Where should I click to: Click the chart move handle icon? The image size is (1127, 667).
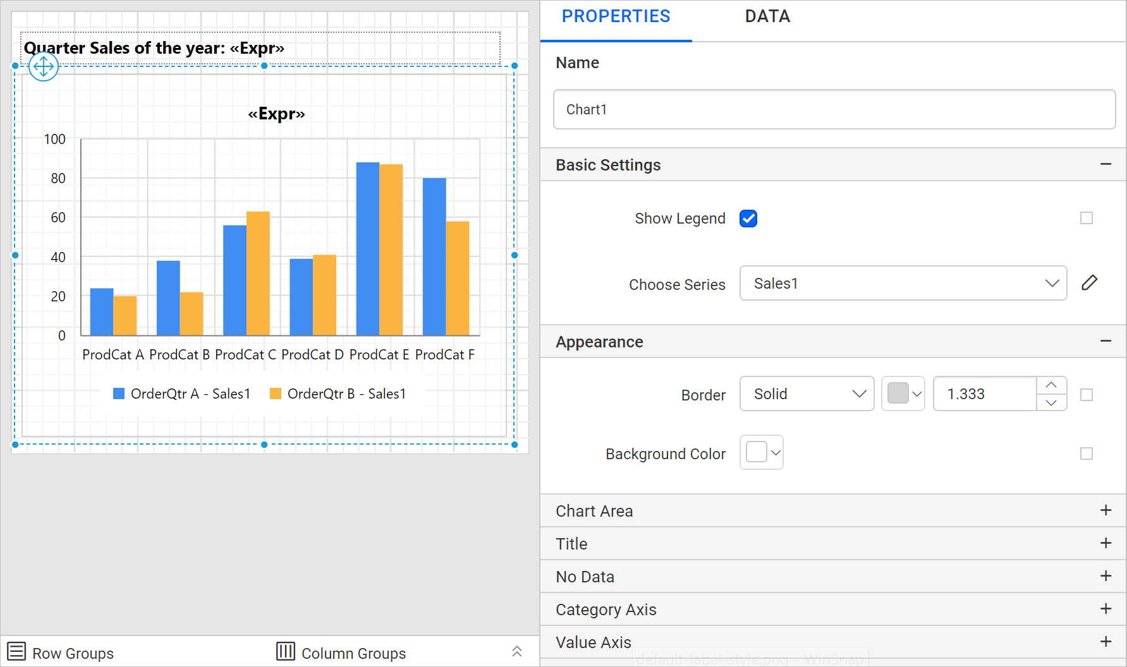click(x=43, y=66)
